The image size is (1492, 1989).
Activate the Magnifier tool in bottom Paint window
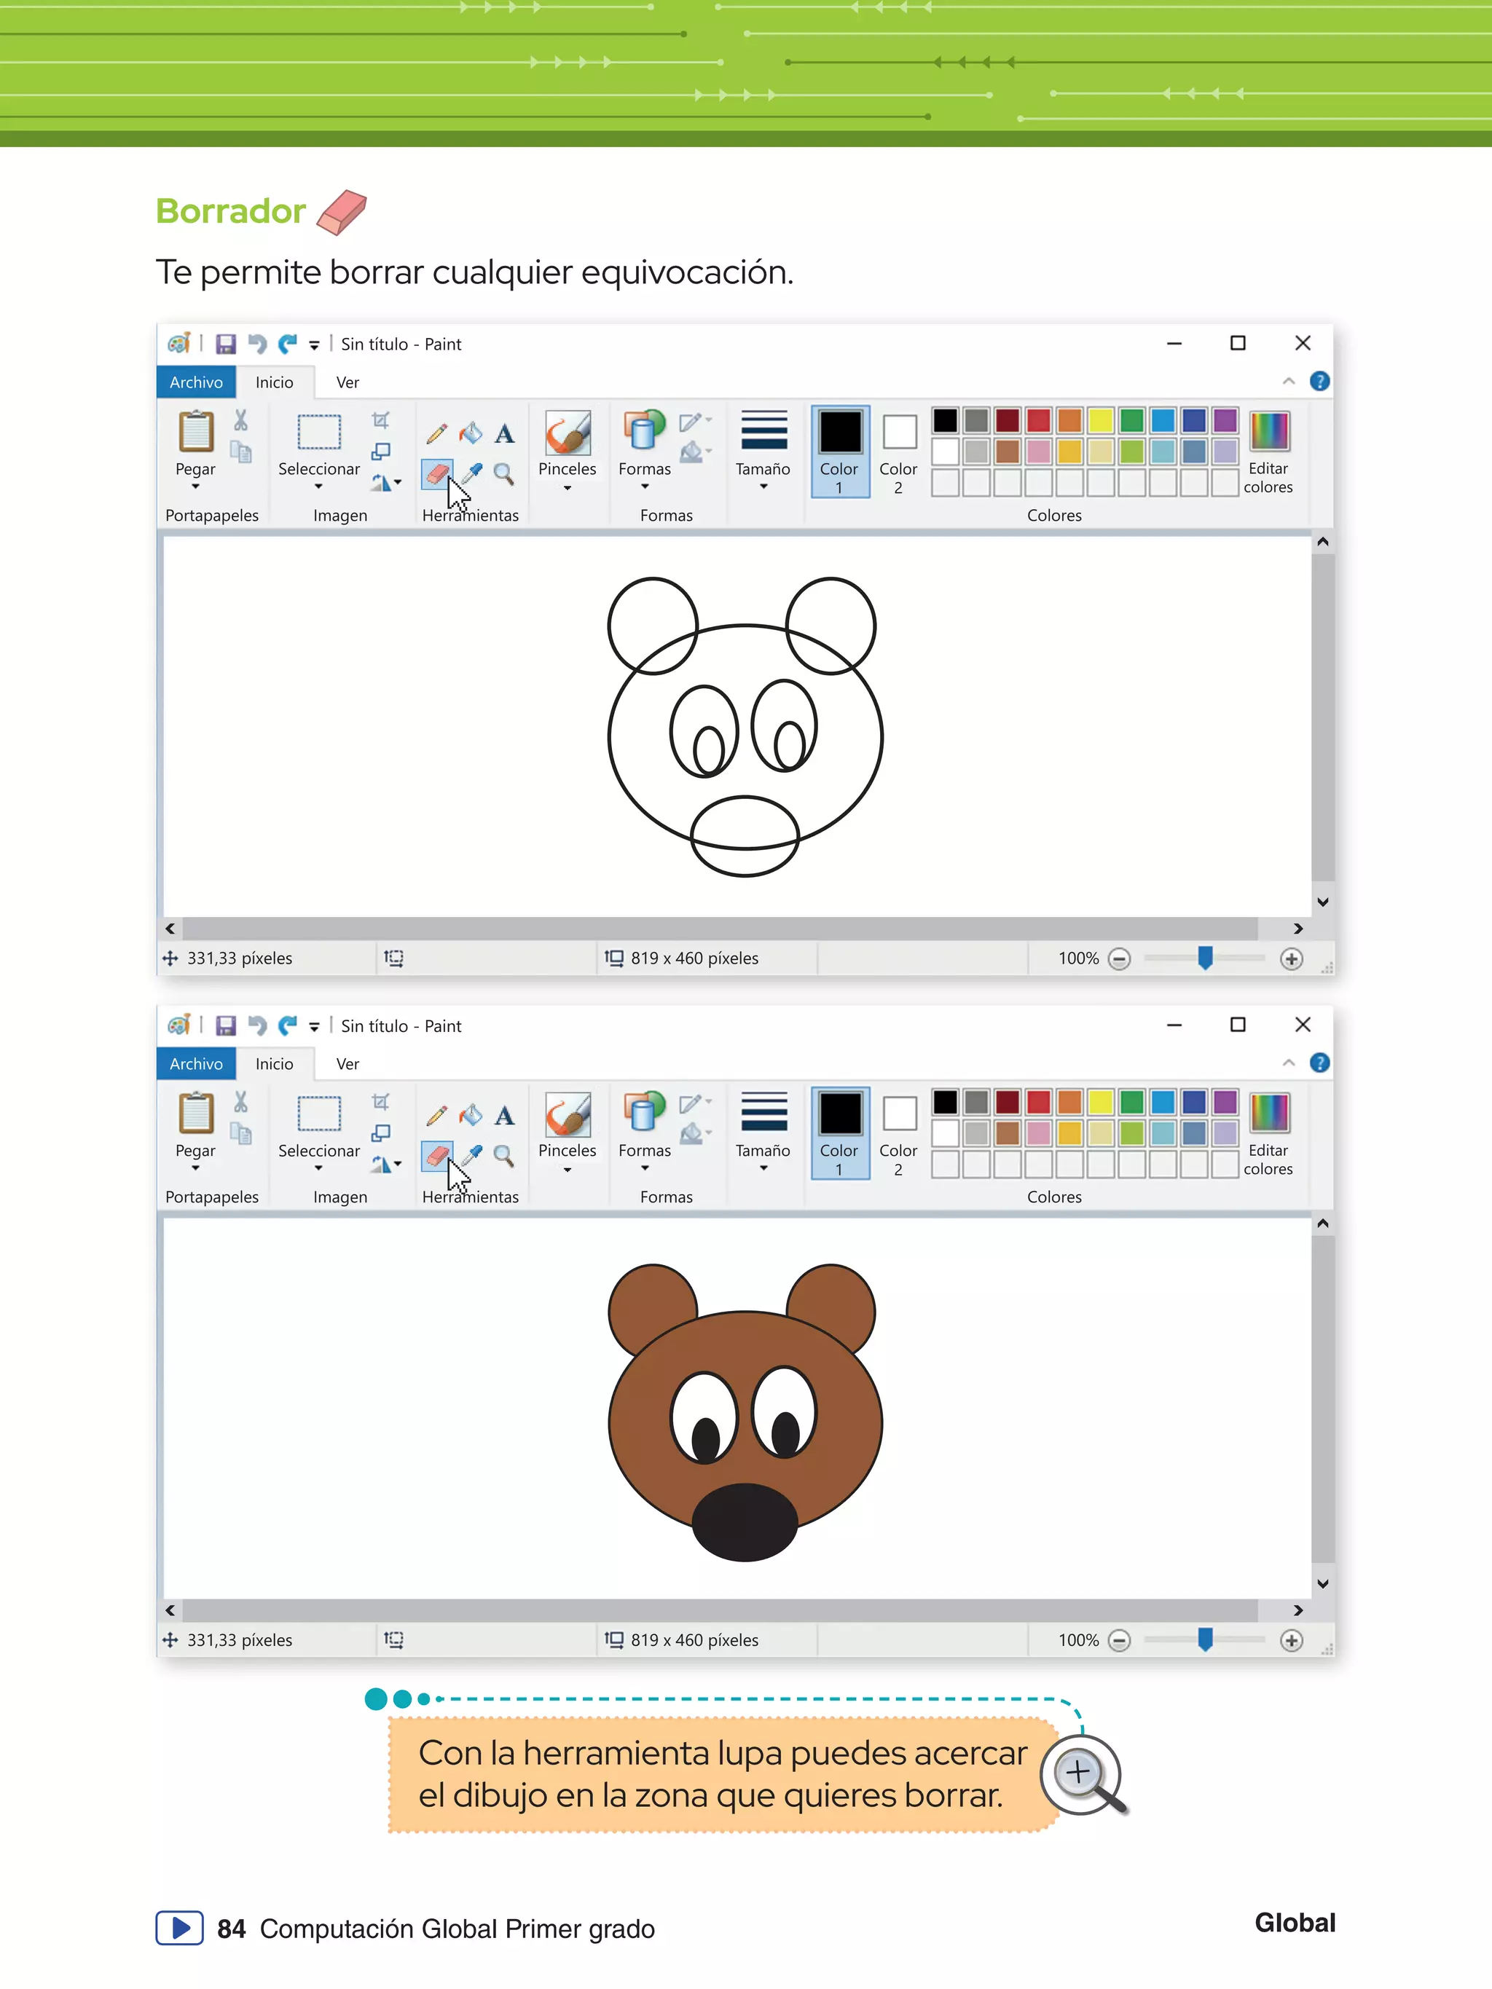click(503, 1155)
